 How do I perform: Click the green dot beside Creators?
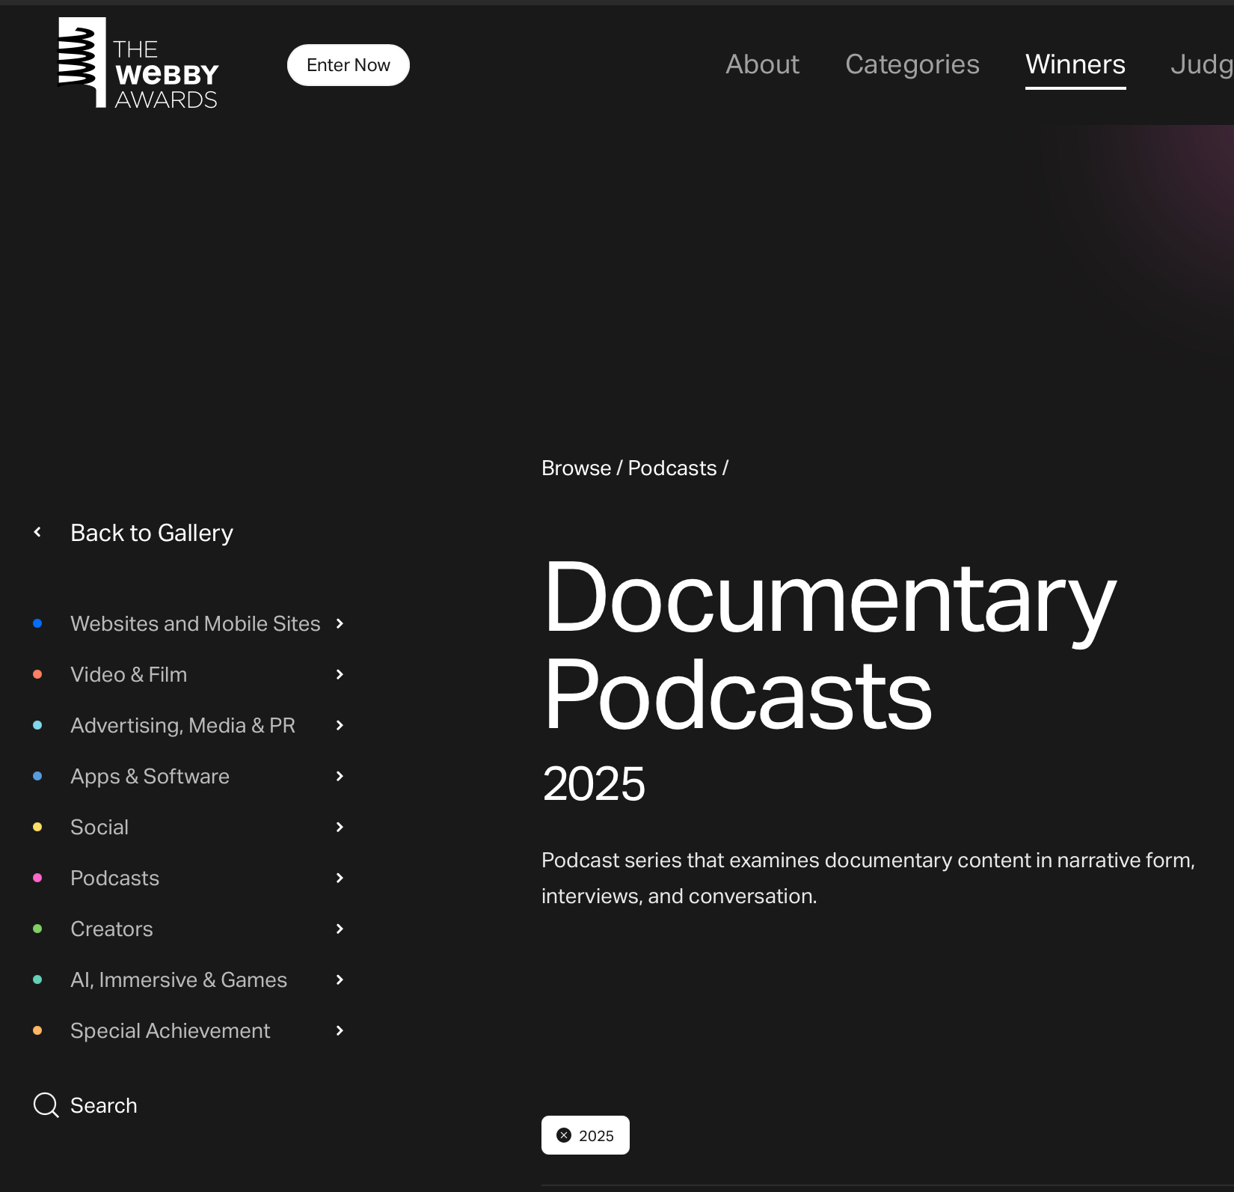[x=37, y=929]
